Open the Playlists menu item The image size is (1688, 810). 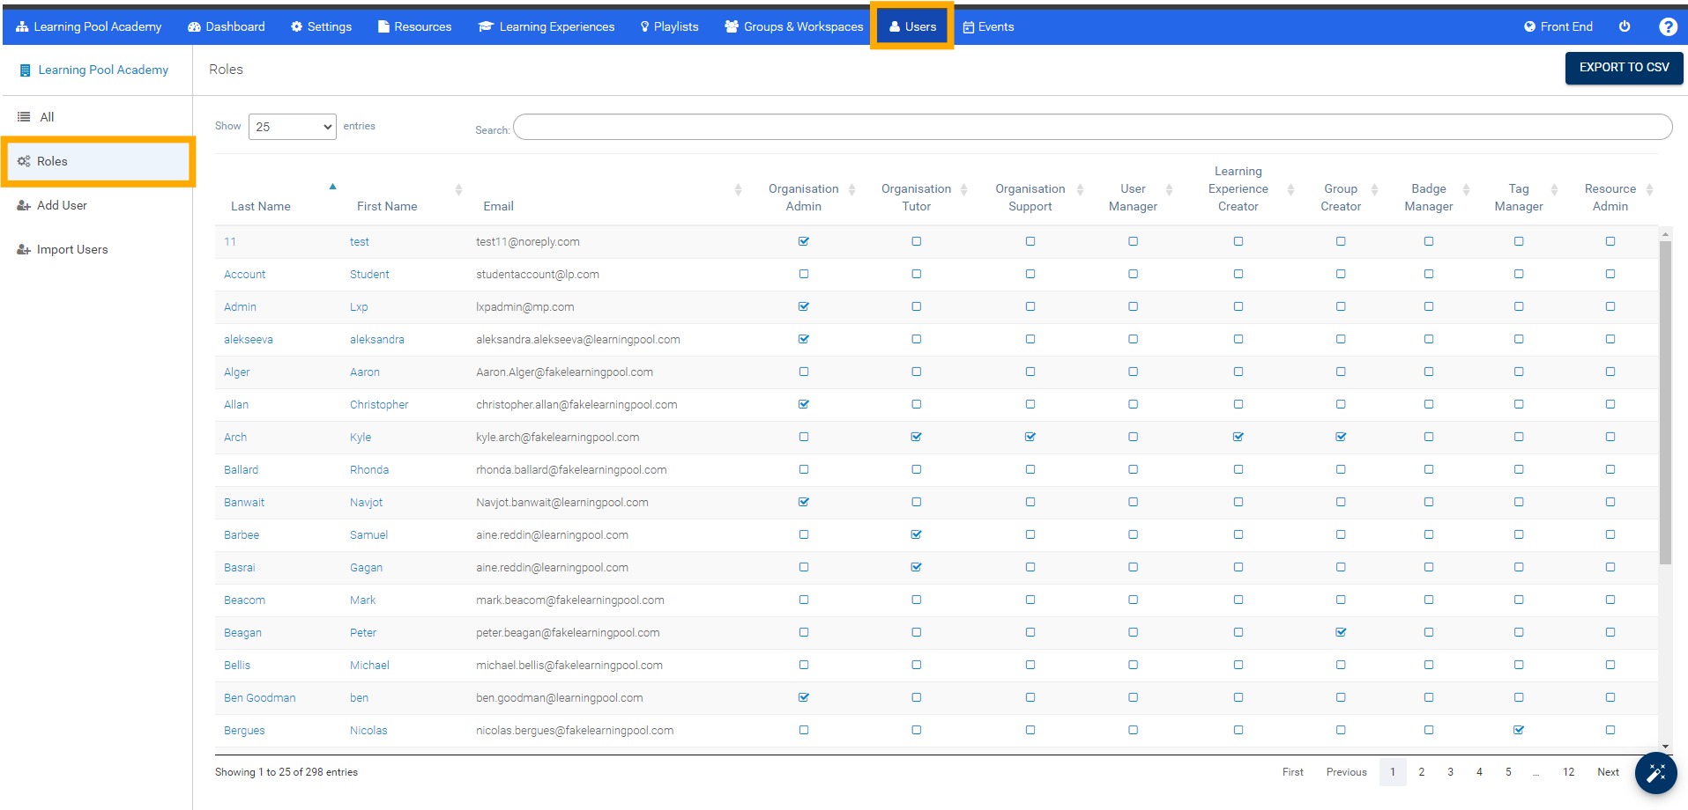[x=669, y=26]
